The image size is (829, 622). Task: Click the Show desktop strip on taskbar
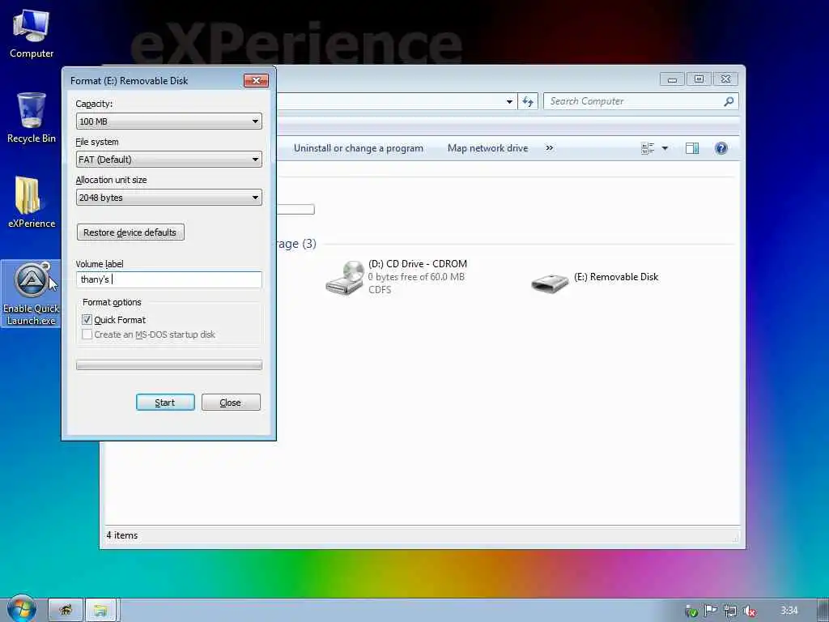pos(823,611)
